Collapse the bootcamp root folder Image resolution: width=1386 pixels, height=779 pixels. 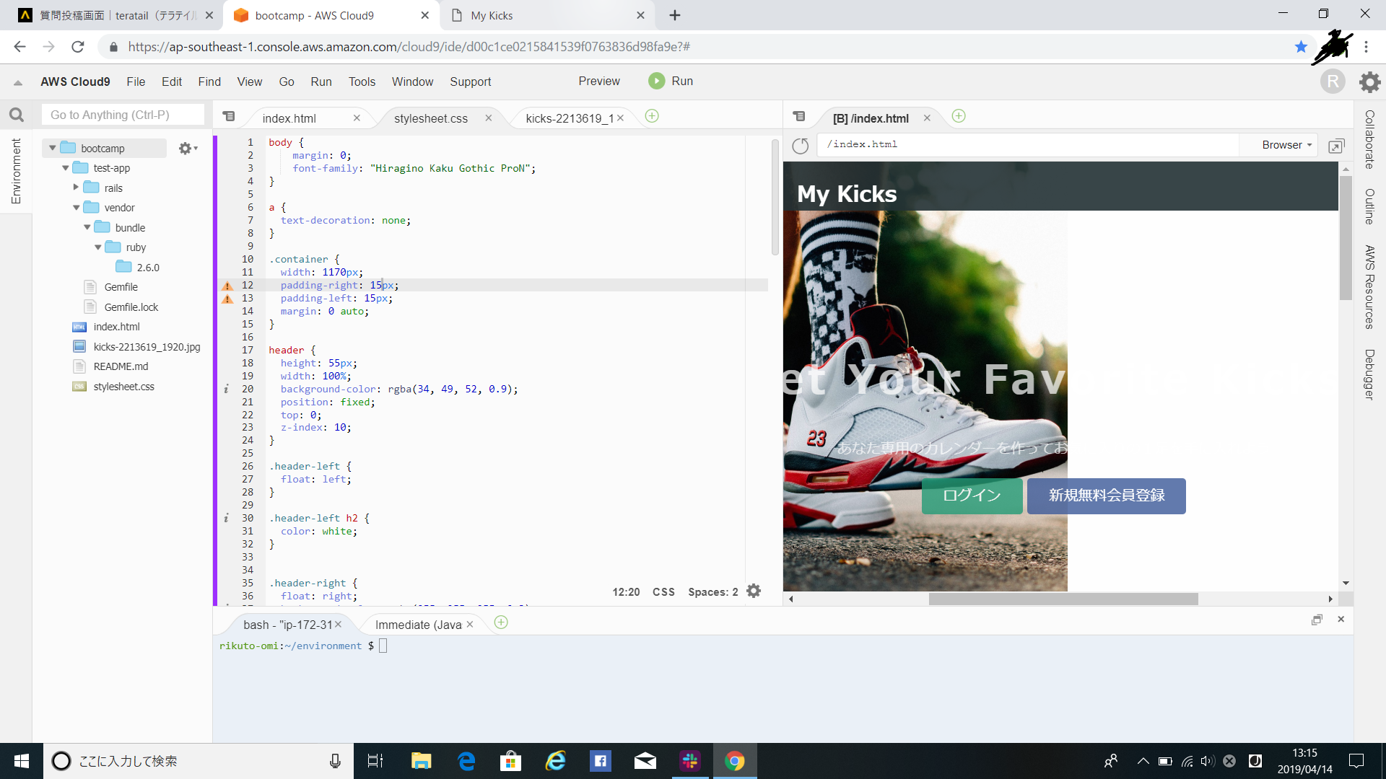click(52, 148)
